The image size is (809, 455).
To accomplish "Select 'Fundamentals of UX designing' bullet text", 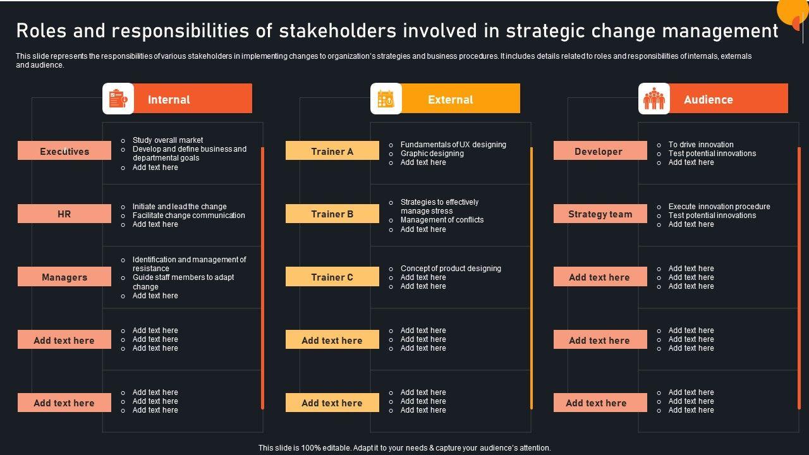I will 453,145.
